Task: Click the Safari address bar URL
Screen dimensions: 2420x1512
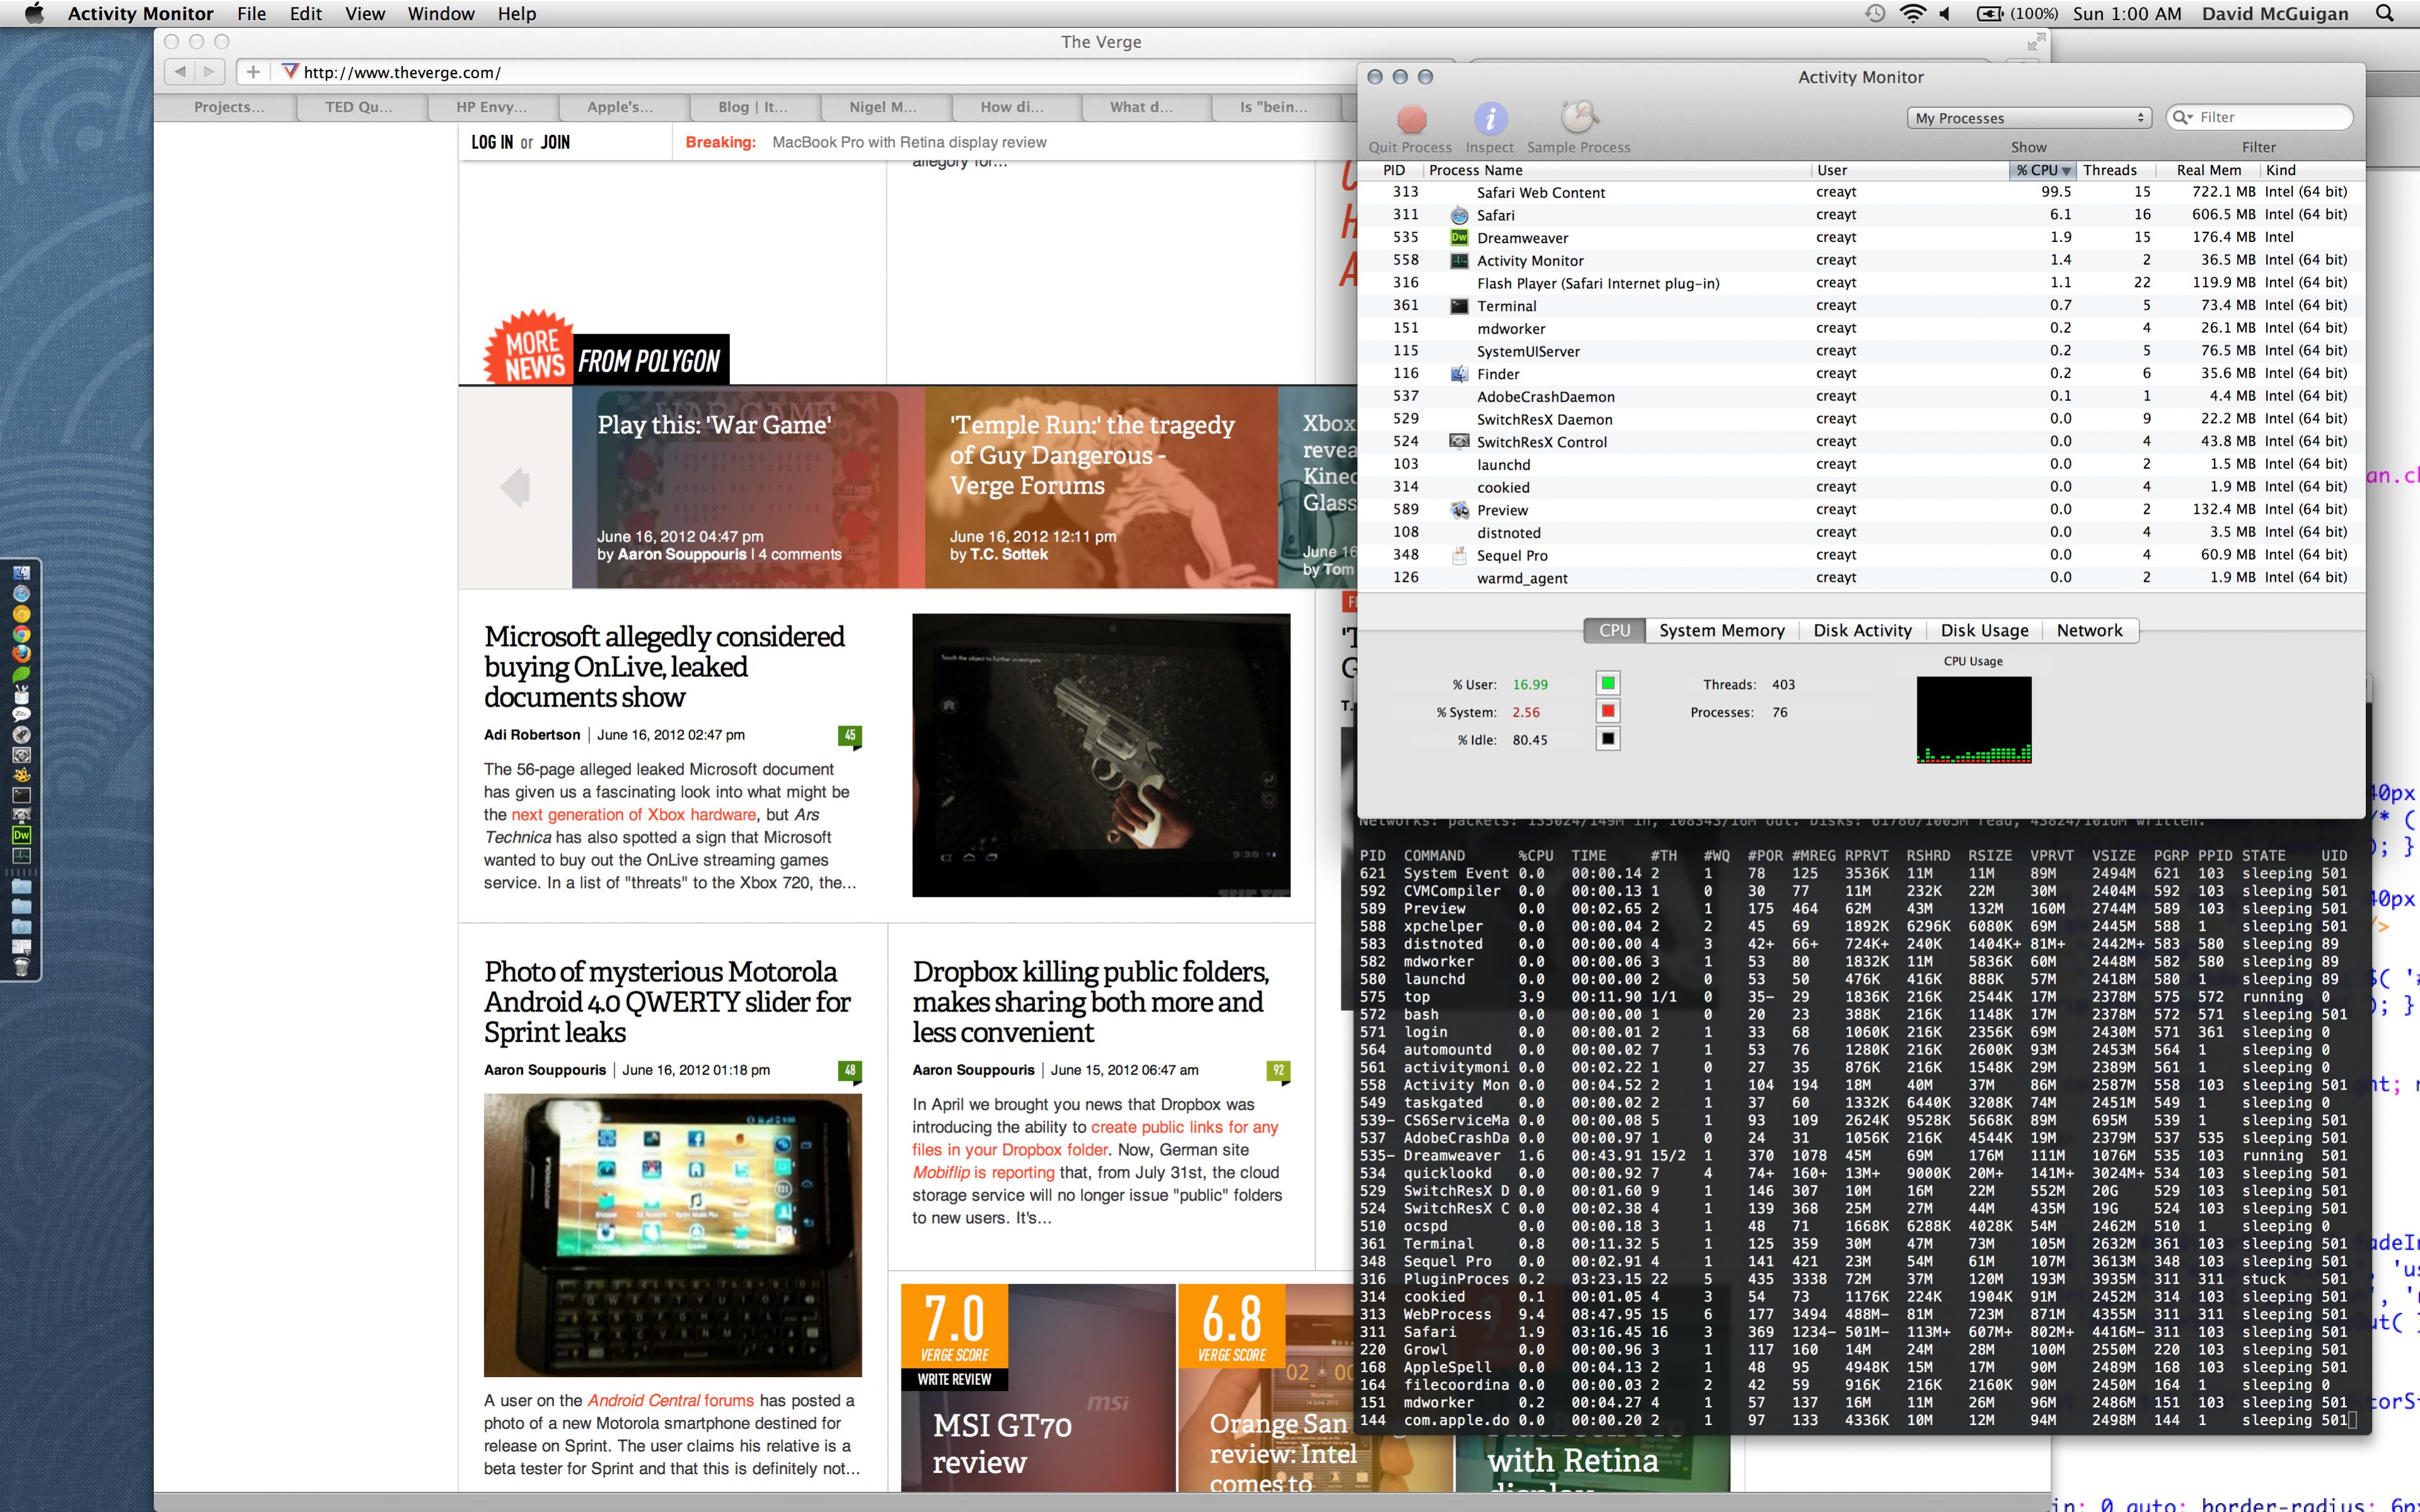Action: click(402, 72)
